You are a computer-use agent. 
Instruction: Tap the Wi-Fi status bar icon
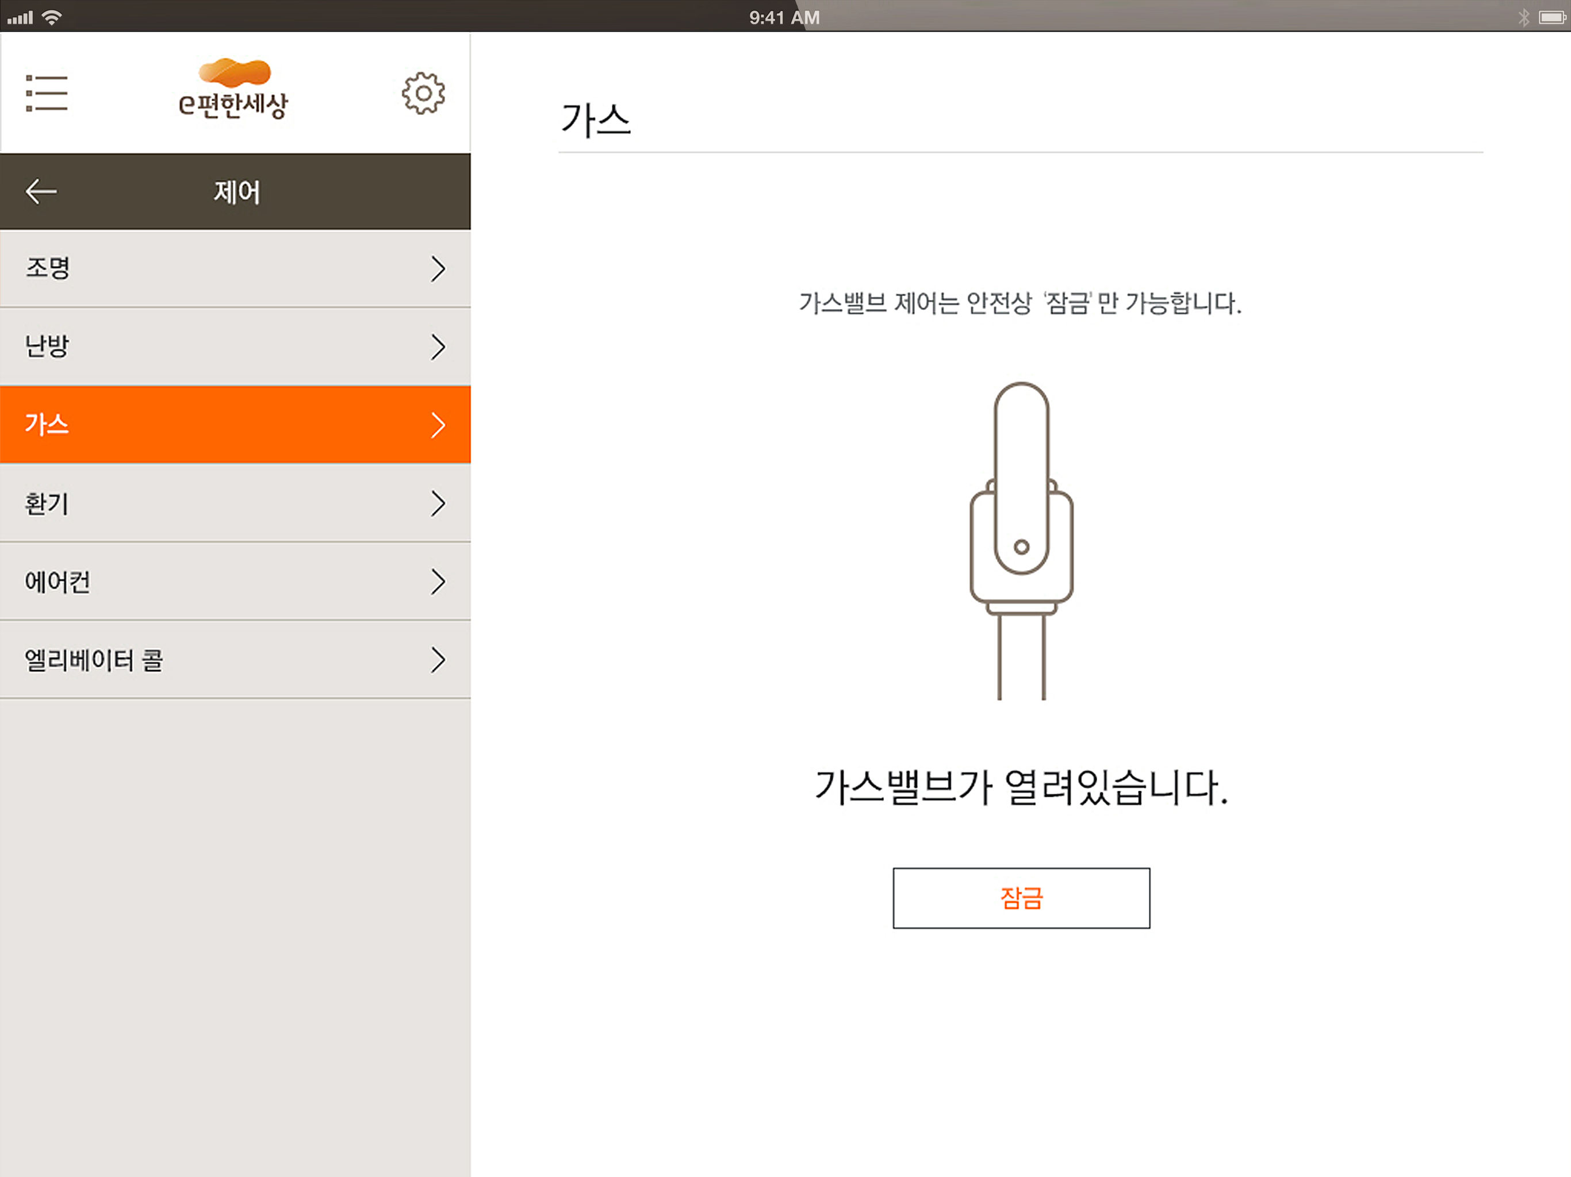[52, 18]
